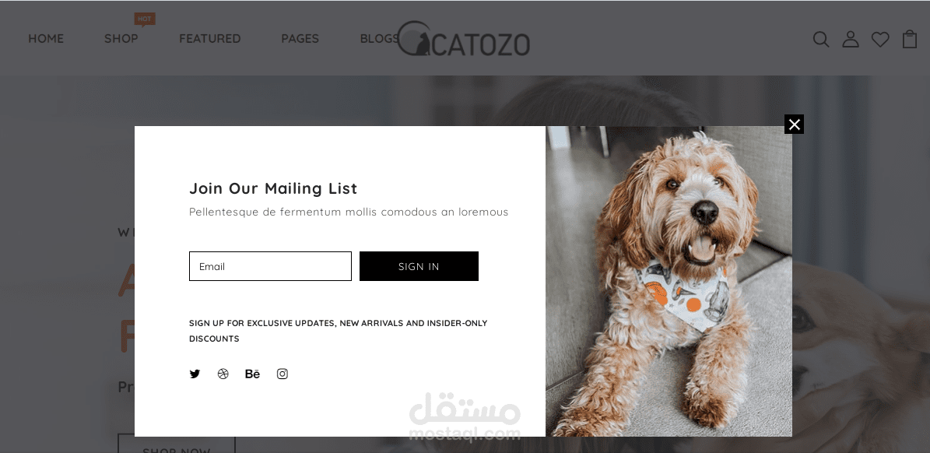The height and width of the screenshot is (453, 930).
Task: Open the shopping bag cart icon
Action: click(910, 39)
